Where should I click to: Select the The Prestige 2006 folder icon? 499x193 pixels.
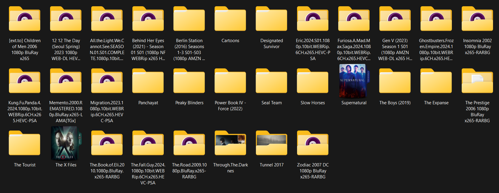click(477, 81)
